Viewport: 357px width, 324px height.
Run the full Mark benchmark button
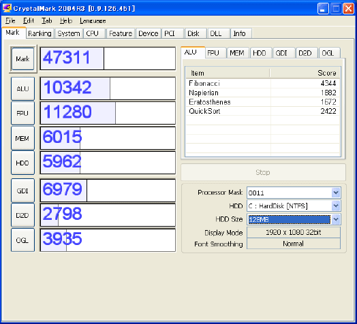(22, 59)
